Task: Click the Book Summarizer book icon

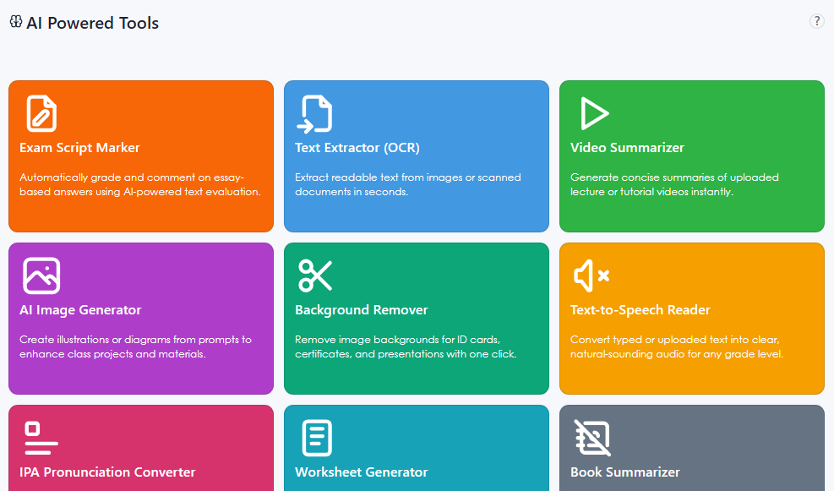Action: (x=592, y=438)
